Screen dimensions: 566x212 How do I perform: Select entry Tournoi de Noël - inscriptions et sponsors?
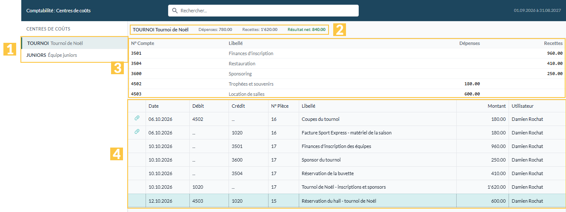point(347,187)
